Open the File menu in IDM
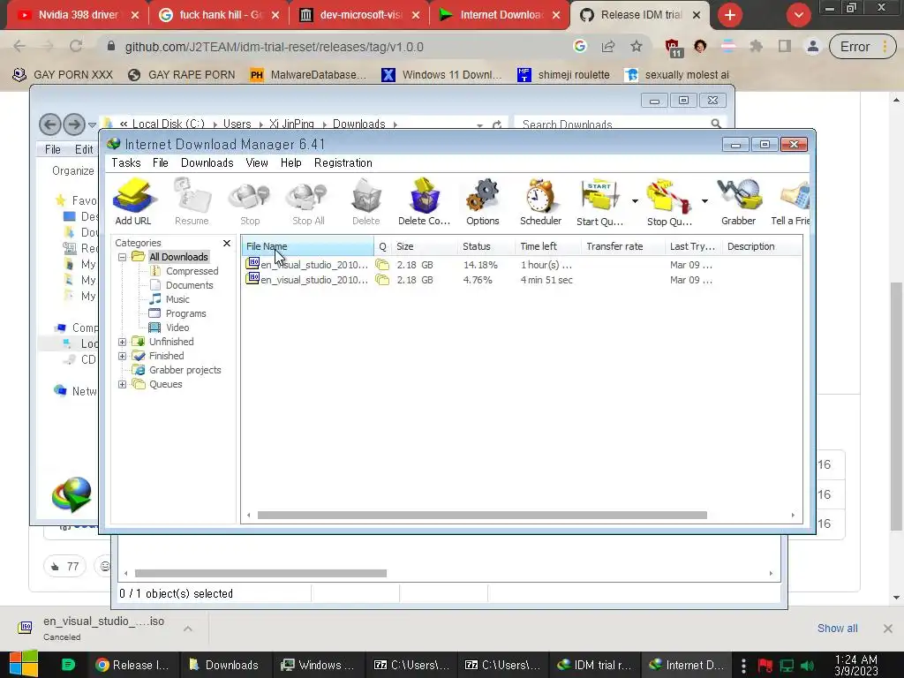 tap(161, 163)
